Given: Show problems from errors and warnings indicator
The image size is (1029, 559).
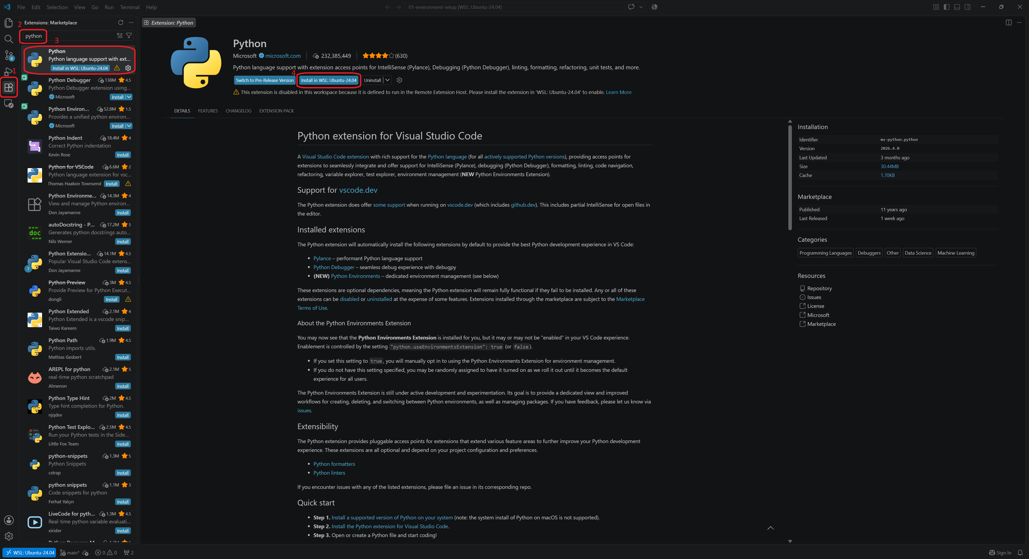Looking at the screenshot, I should (106, 553).
